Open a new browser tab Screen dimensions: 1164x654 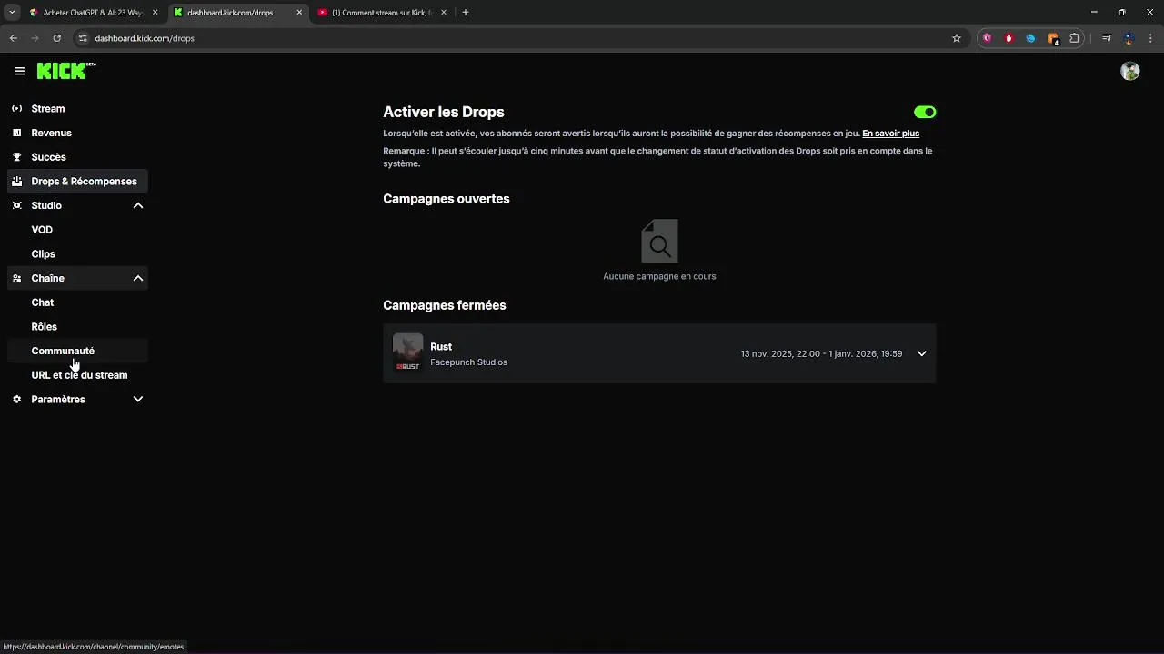click(x=466, y=13)
